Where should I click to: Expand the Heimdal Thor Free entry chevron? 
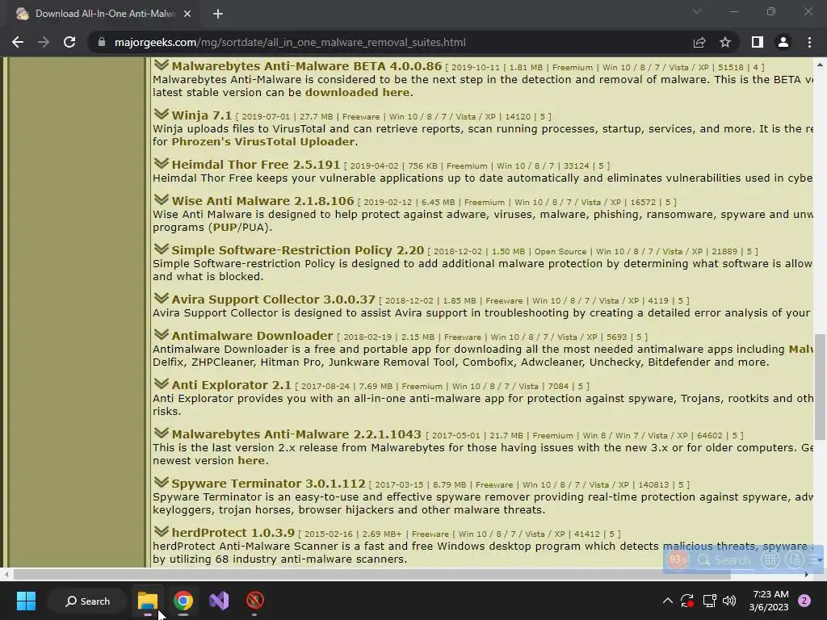162,164
